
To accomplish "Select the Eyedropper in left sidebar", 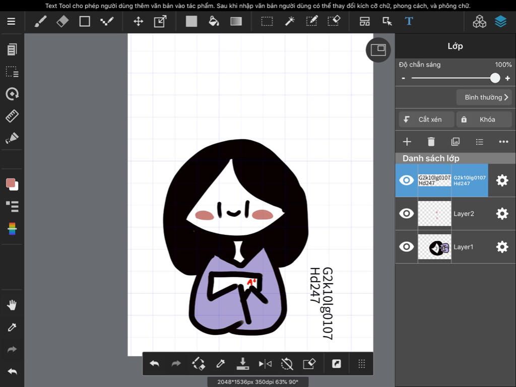I will 12,327.
